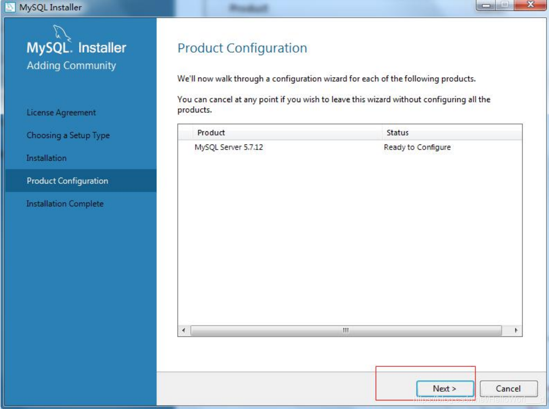Select the MySQL Server 5.7.12 row

[350, 147]
